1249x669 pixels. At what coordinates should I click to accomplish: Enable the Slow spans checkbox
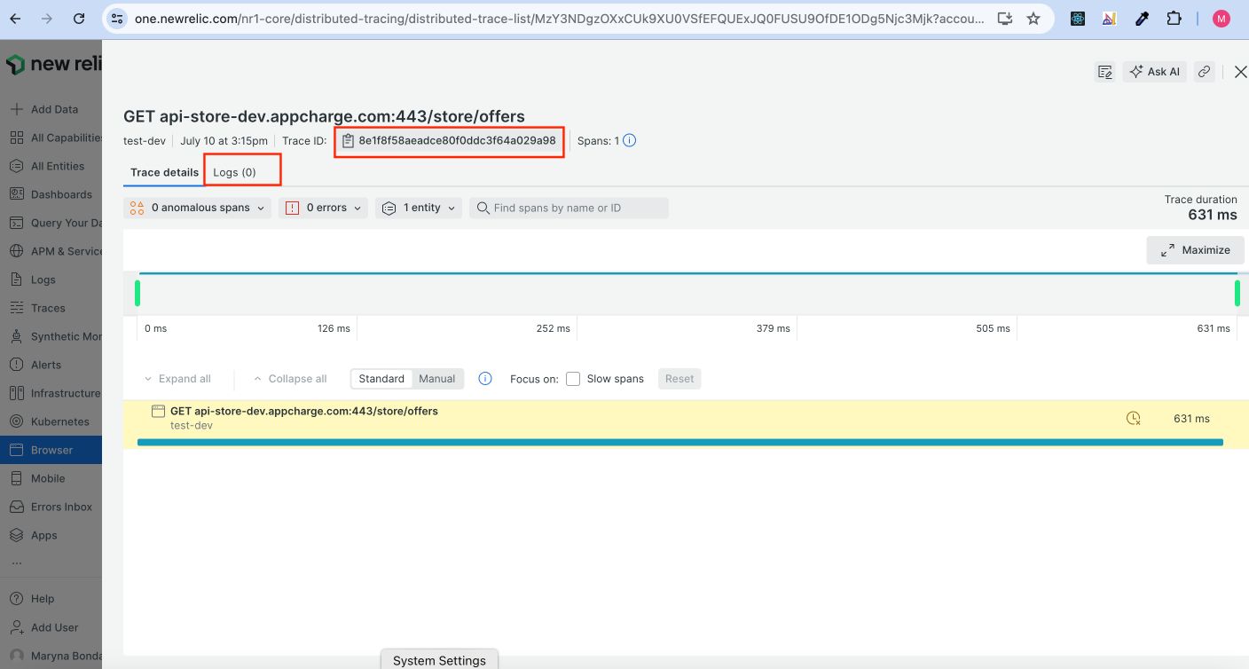[573, 379]
